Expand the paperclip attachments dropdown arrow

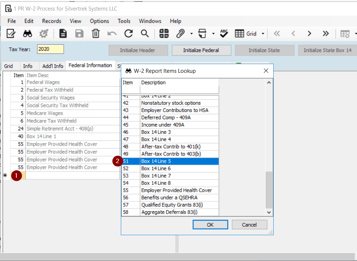(x=191, y=34)
